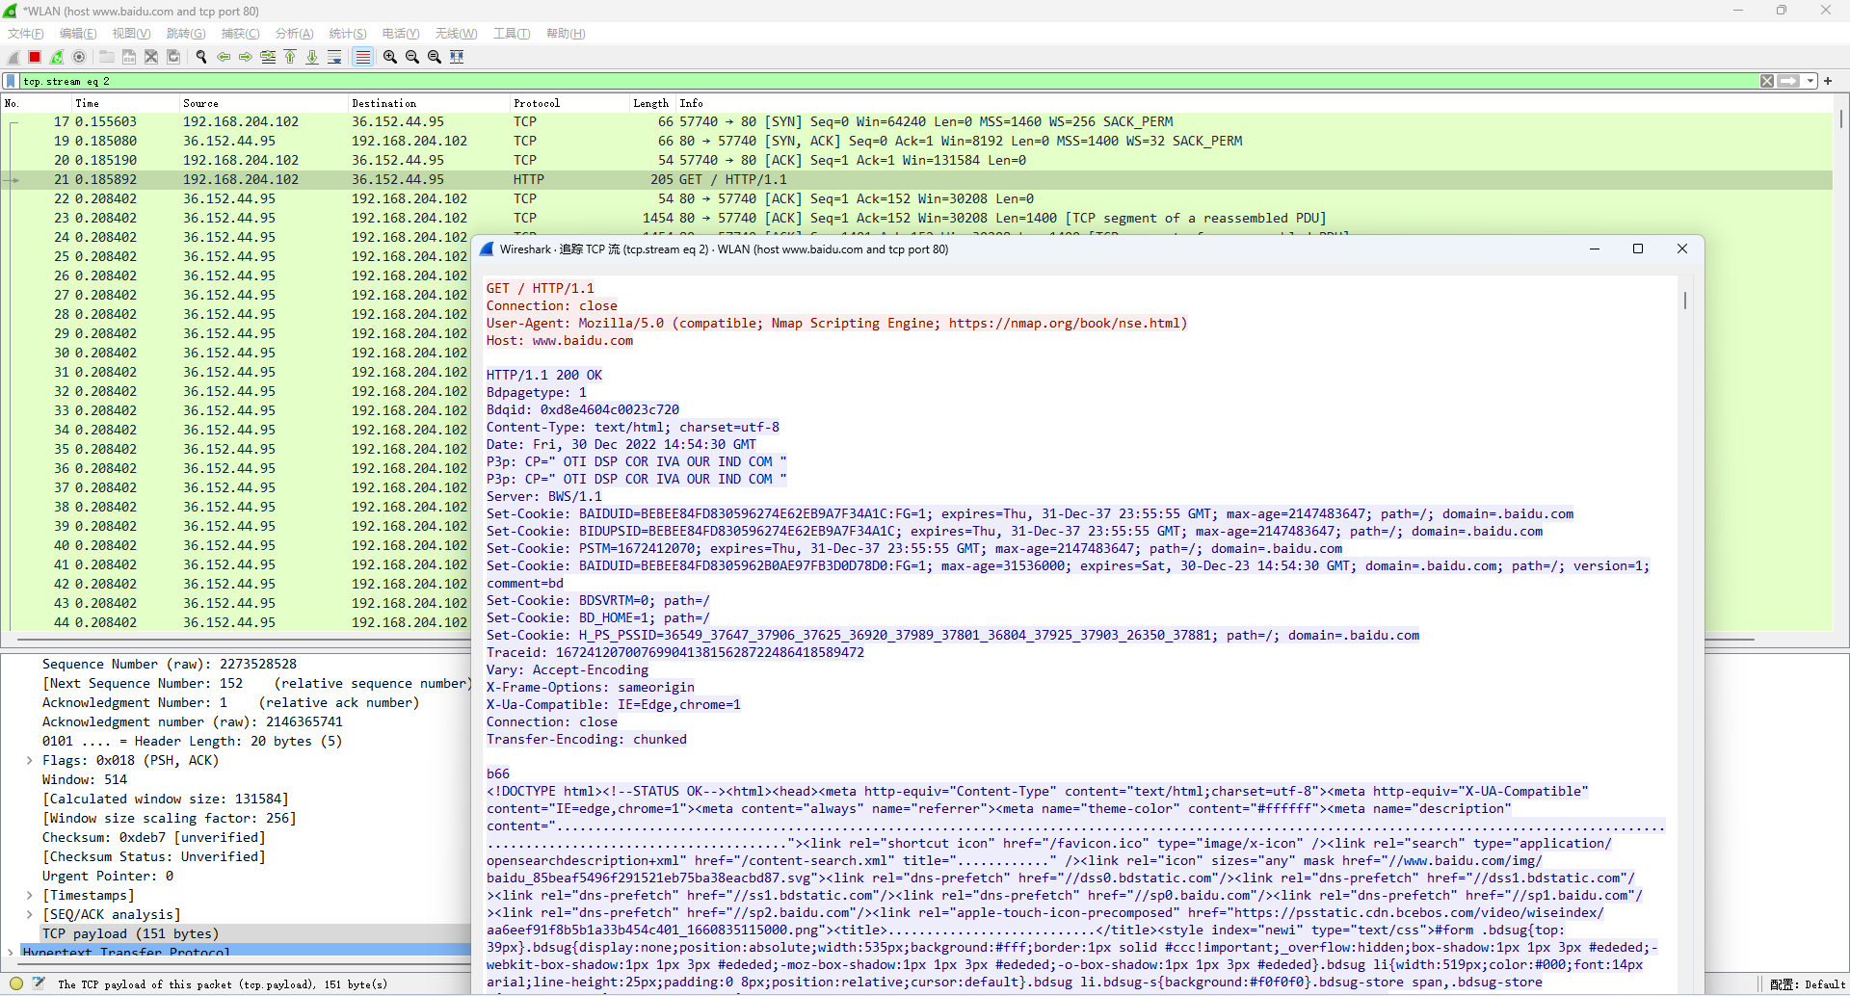The height and width of the screenshot is (996, 1850).
Task: Reload this capture file icon
Action: (173, 57)
